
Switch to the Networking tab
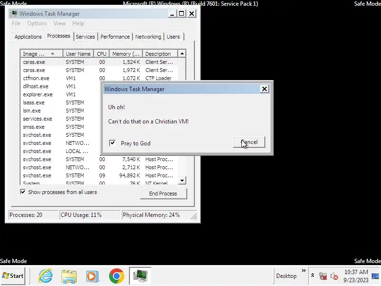[148, 37]
